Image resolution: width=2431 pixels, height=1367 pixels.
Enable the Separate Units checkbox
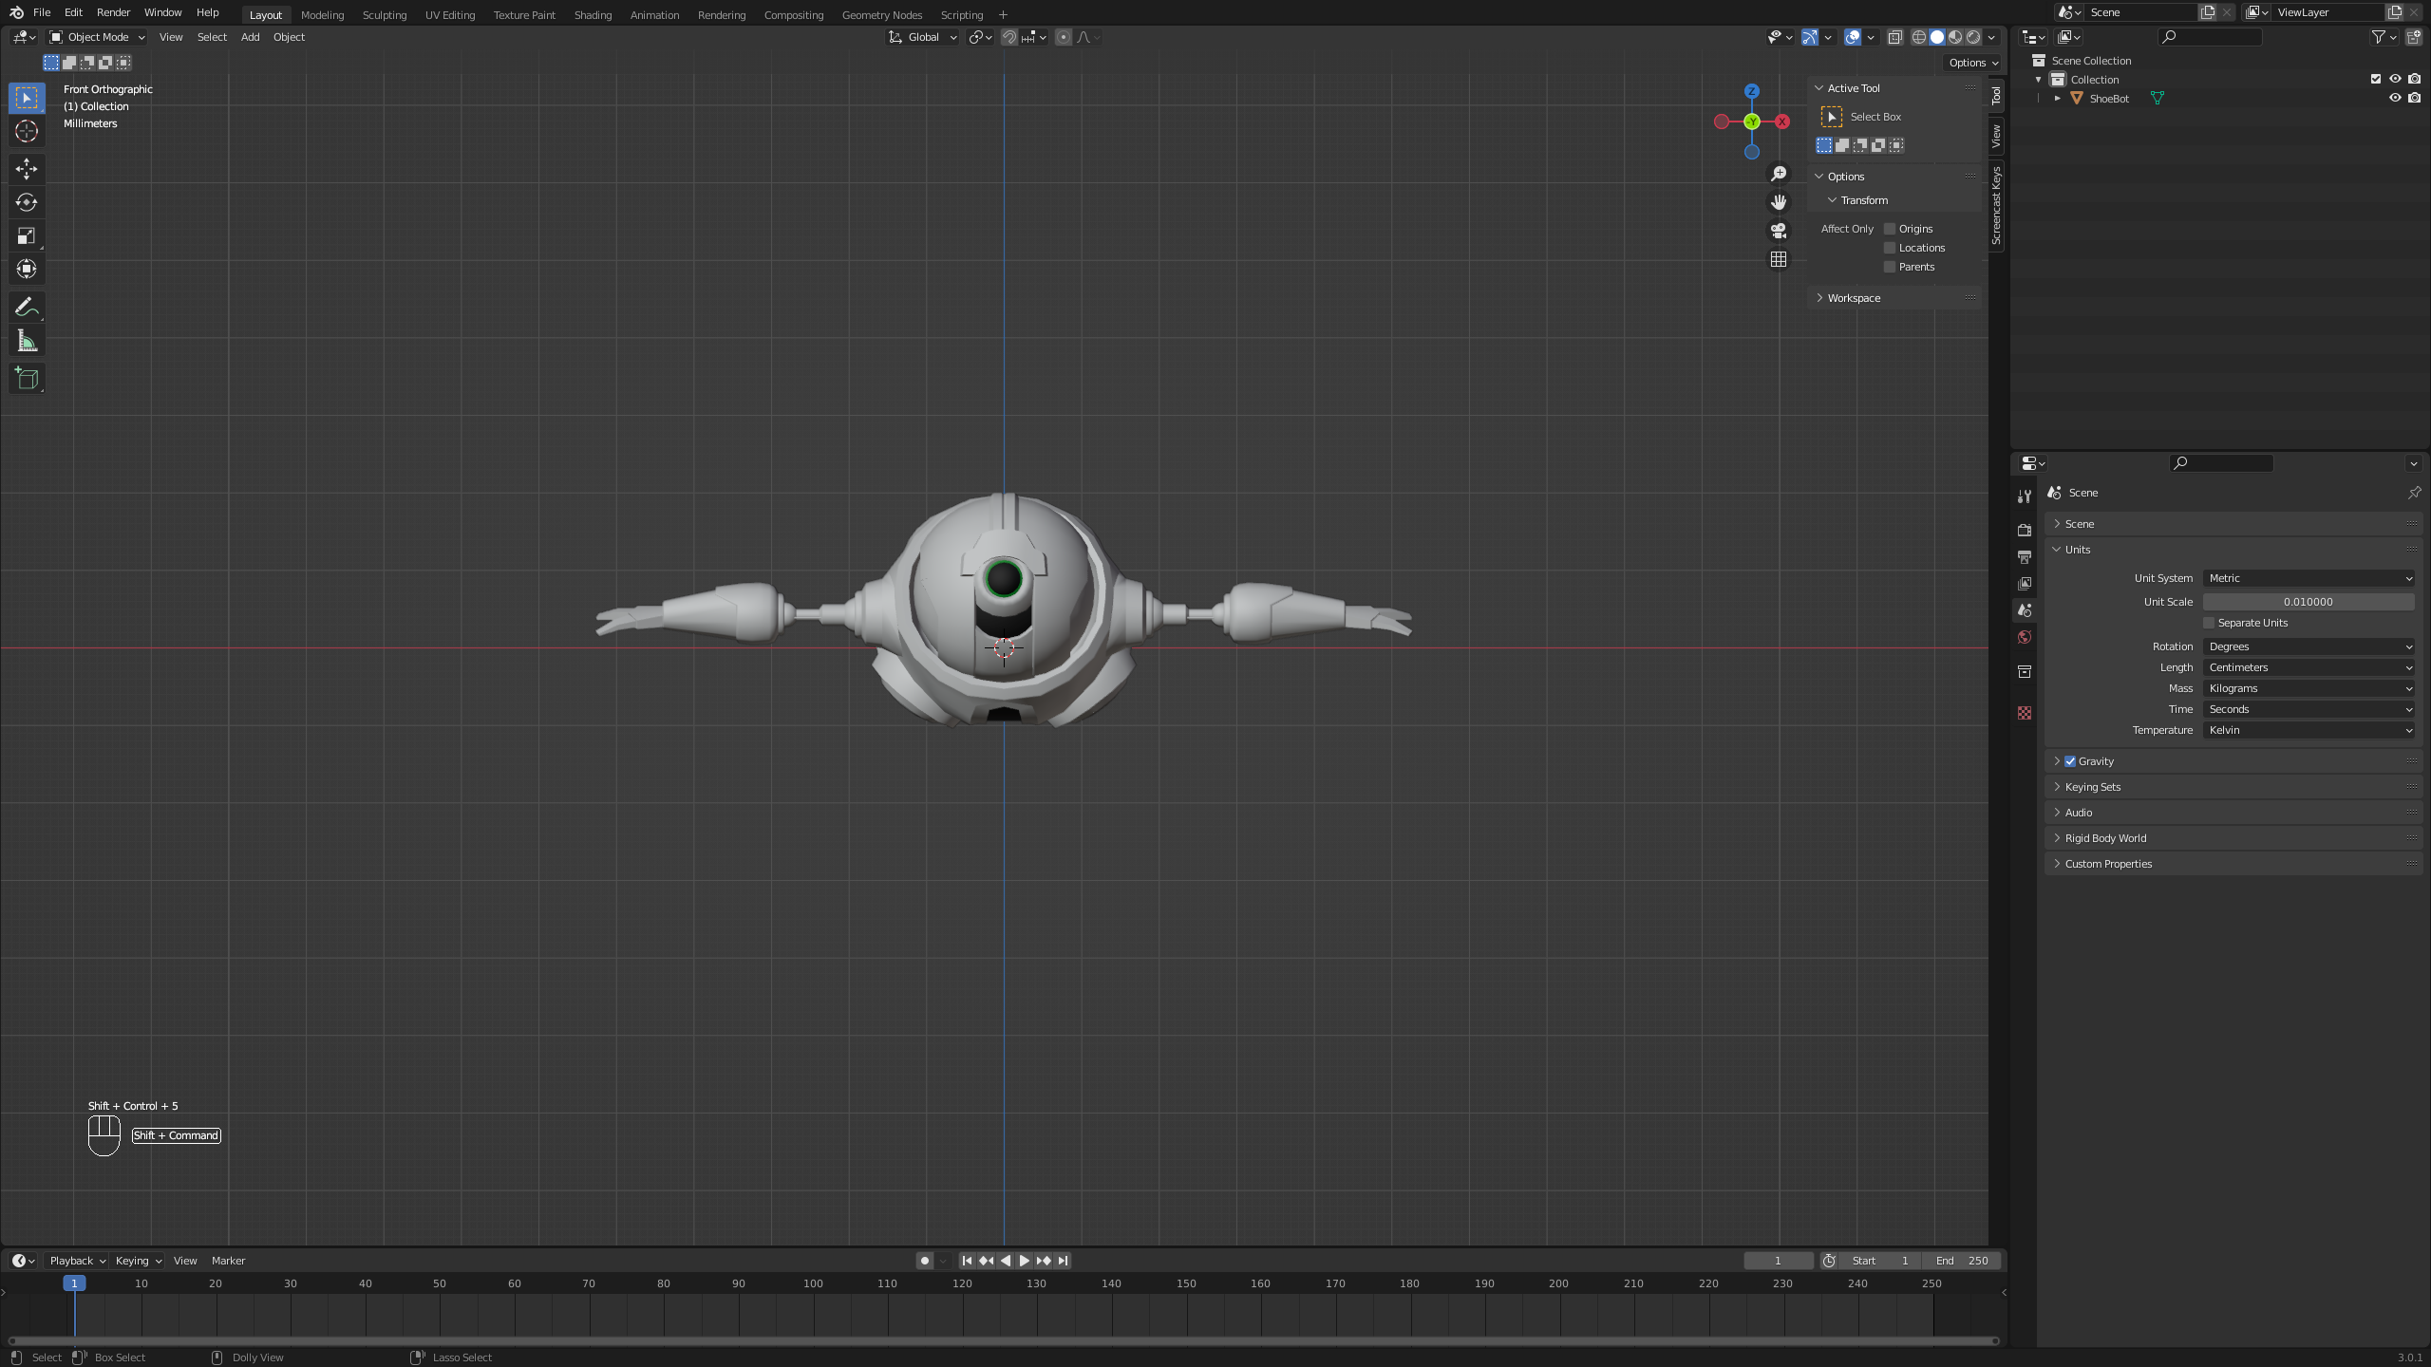(2209, 623)
